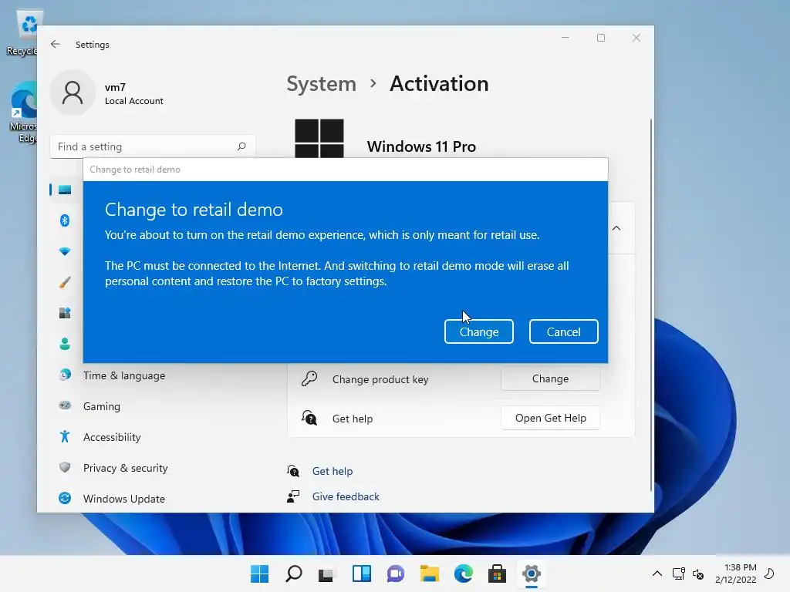Open Give feedback link
The height and width of the screenshot is (592, 790).
tap(346, 496)
